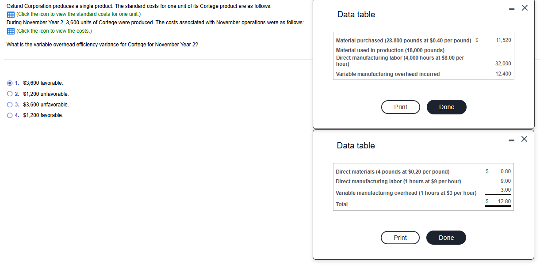Select answer option $3,600 unfavorable

click(x=9, y=105)
